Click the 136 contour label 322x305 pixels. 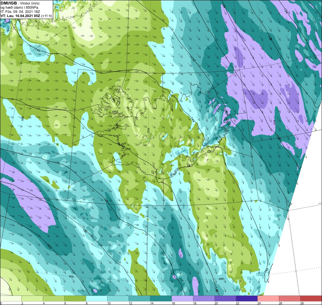(270, 38)
